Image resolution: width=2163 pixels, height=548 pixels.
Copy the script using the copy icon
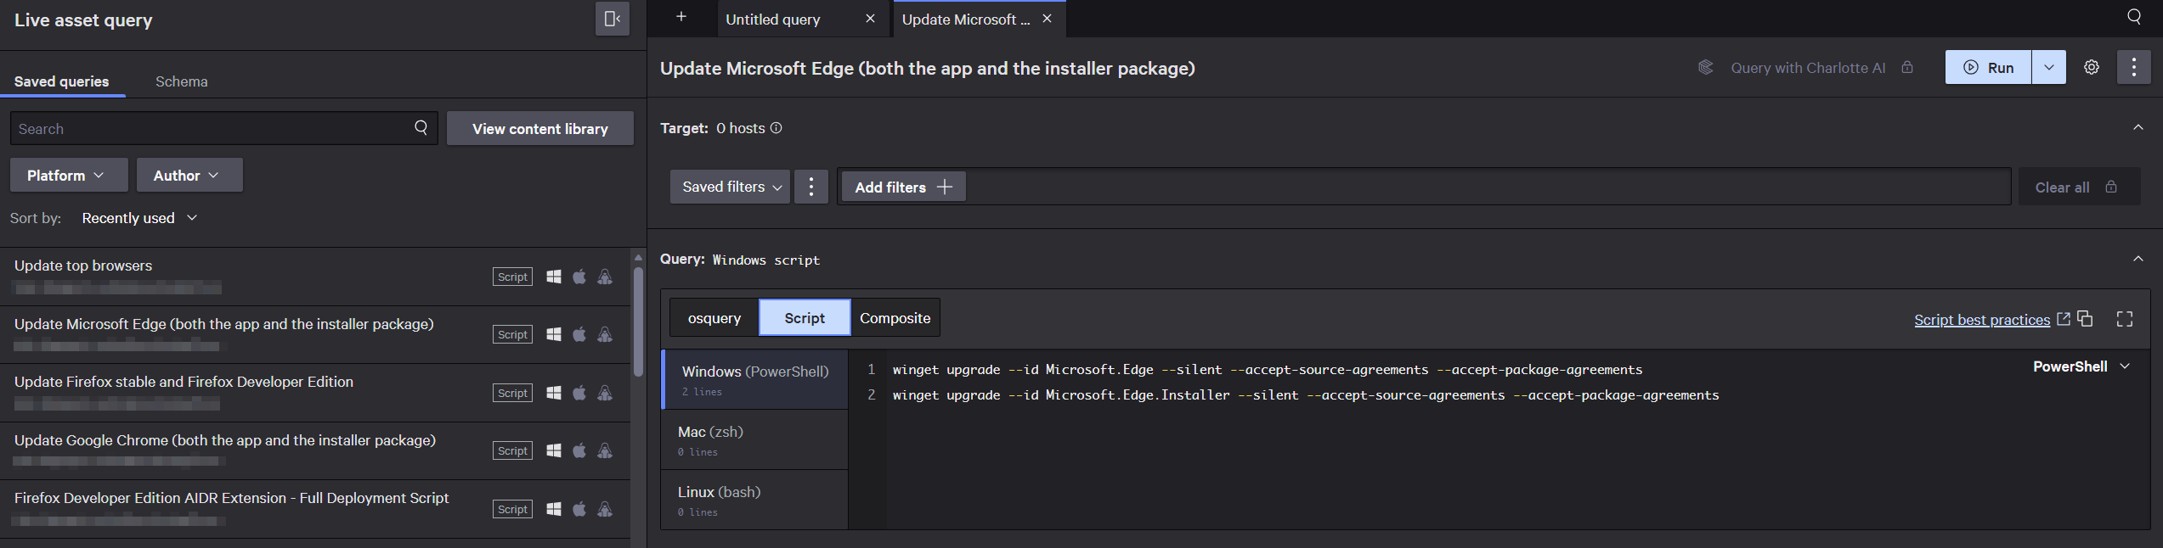(x=2085, y=319)
